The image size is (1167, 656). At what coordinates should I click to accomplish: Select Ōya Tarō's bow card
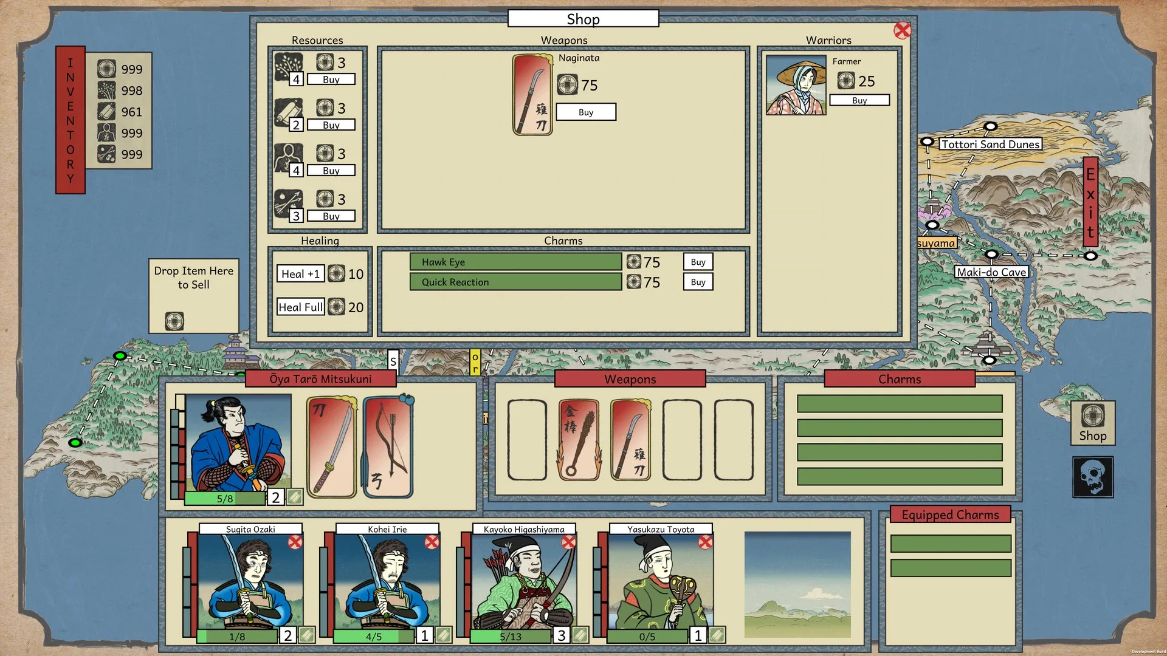click(x=387, y=445)
